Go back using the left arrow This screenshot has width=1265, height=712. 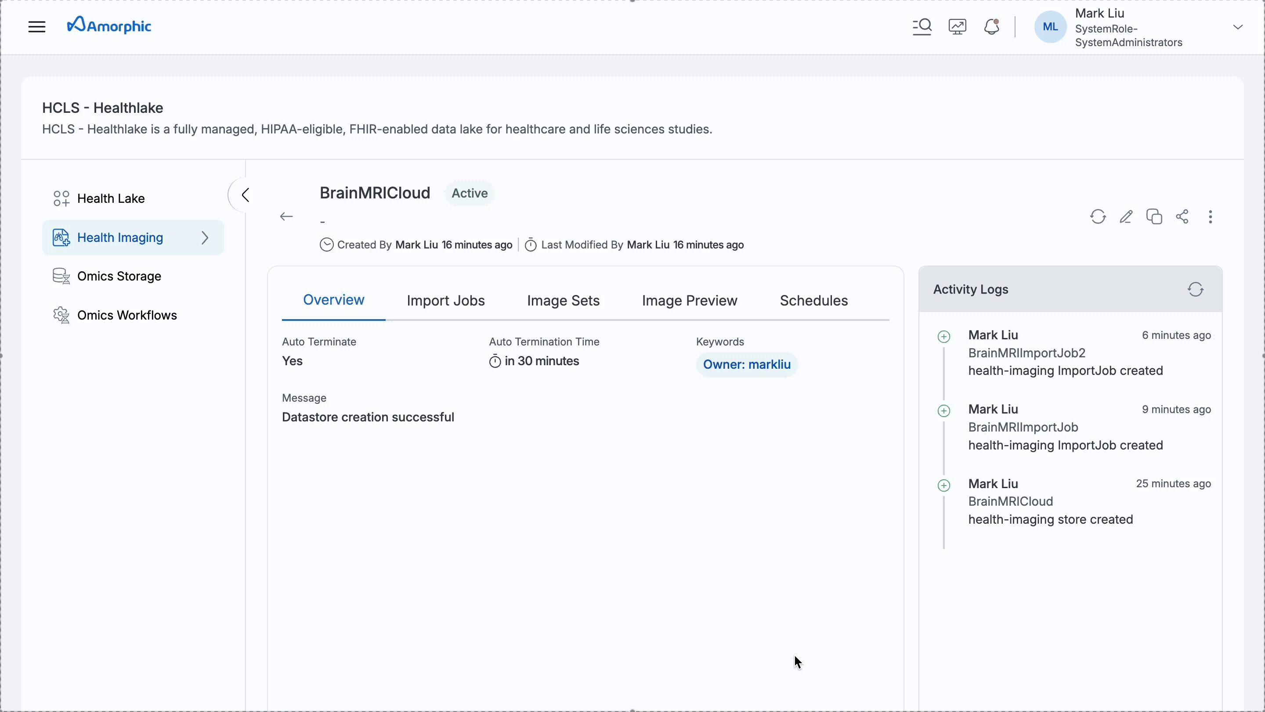pos(286,216)
